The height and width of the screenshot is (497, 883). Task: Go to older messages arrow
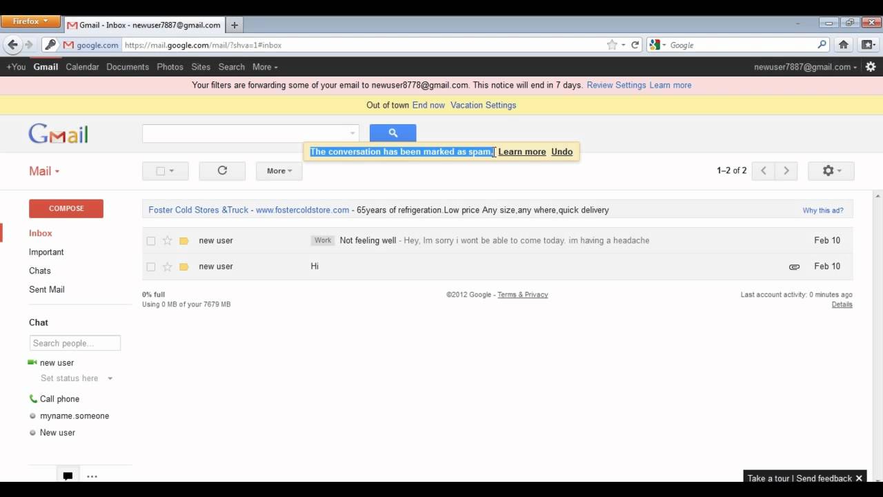coord(786,170)
